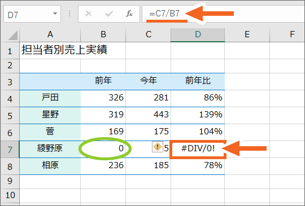The image size is (305, 206).
Task: Select the 相原 name cell
Action: pyautogui.click(x=50, y=166)
